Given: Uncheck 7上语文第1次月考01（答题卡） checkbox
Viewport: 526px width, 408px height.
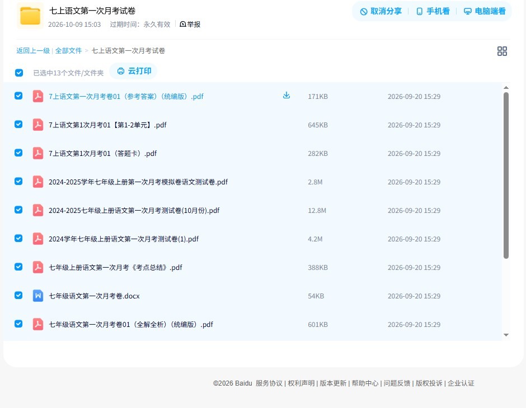Looking at the screenshot, I should [x=18, y=153].
